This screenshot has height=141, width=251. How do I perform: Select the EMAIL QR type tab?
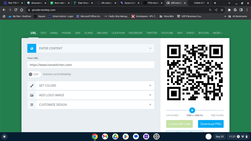coord(54,33)
